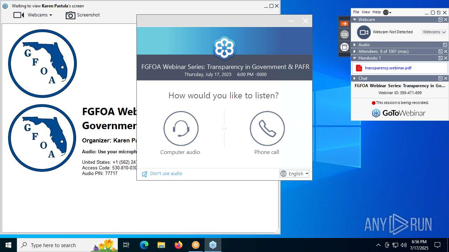449x252 pixels.
Task: Close the Attendees pane
Action: point(446,51)
